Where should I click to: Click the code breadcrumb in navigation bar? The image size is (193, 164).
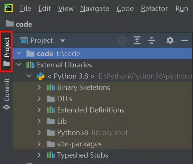tap(19, 24)
